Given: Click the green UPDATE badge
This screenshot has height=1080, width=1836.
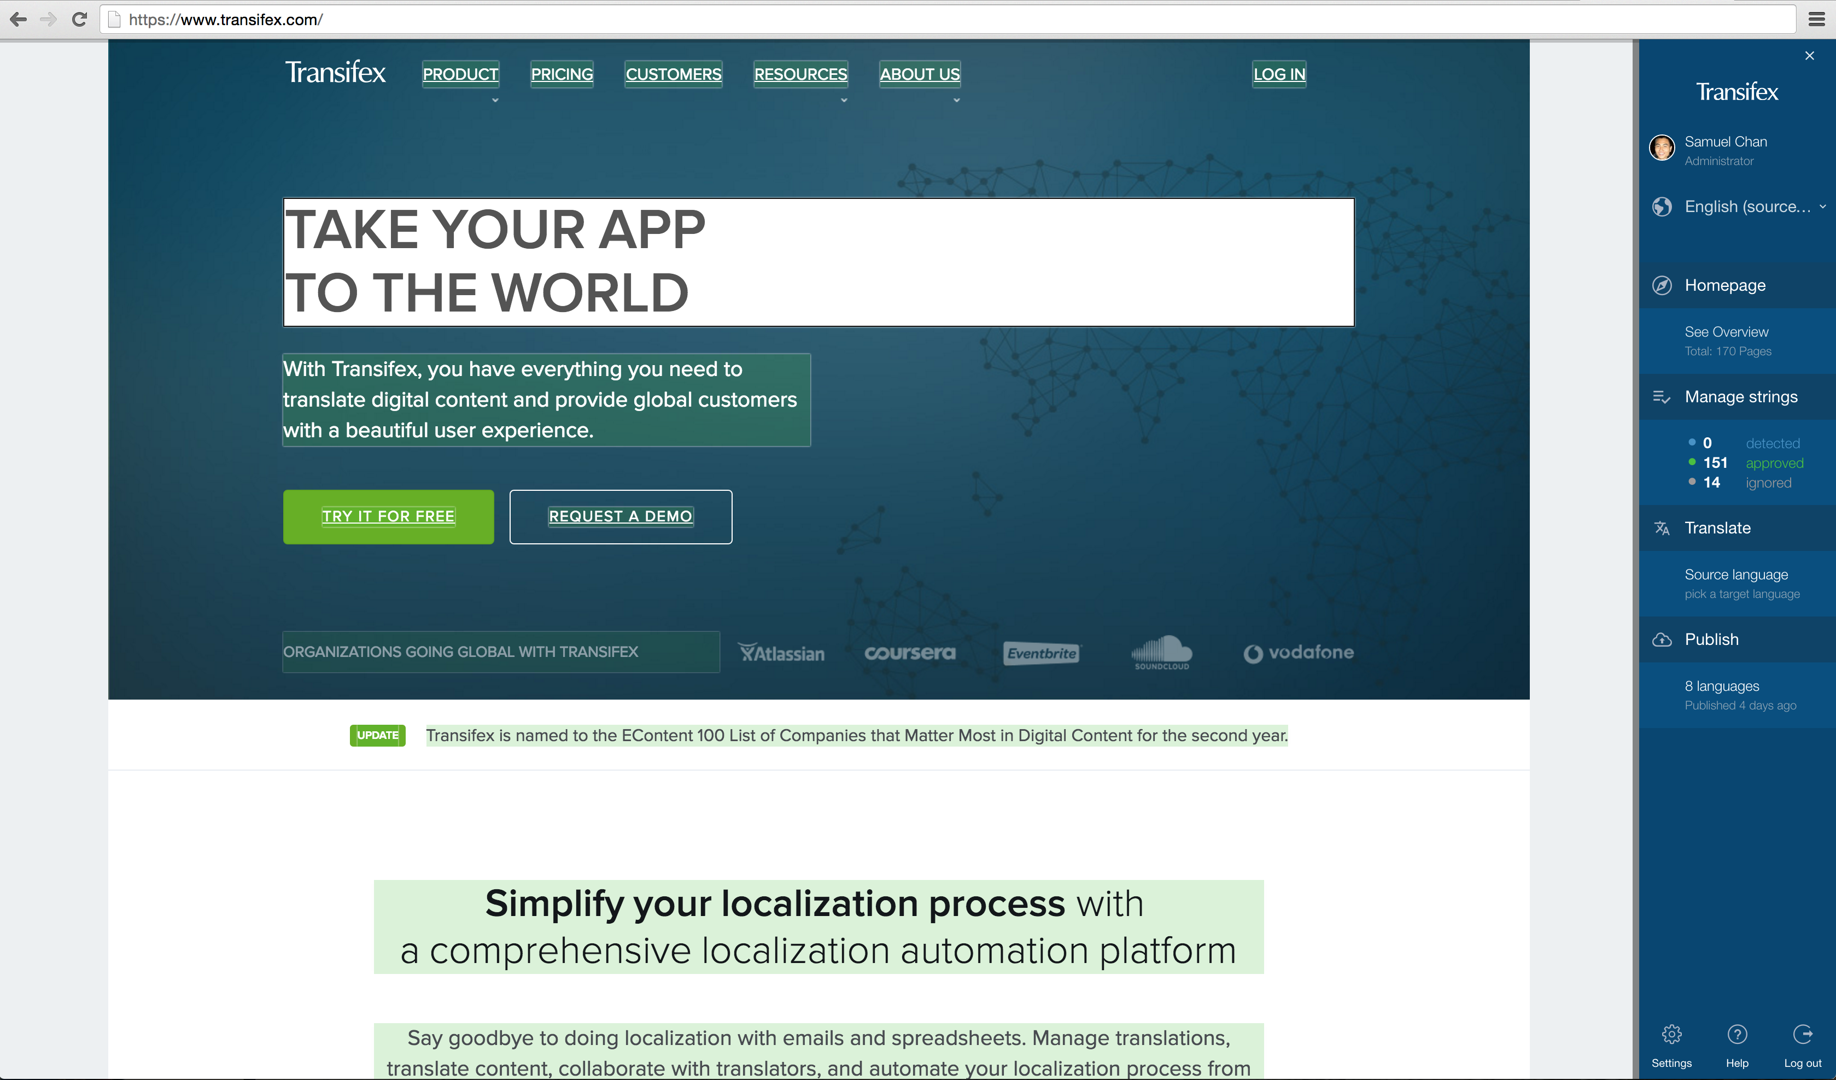Looking at the screenshot, I should pos(377,736).
